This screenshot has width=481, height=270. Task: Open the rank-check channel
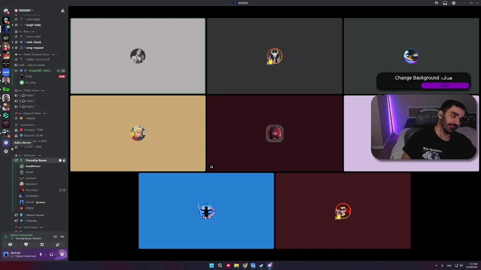[x=33, y=42]
